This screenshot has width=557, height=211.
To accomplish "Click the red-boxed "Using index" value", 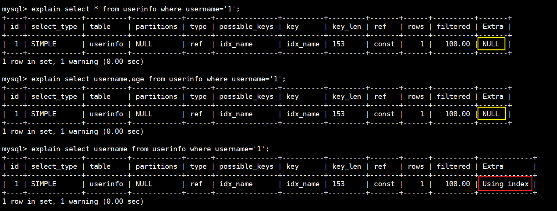I will click(505, 184).
